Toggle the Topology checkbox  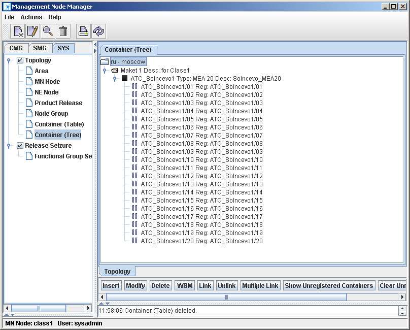tap(20, 60)
